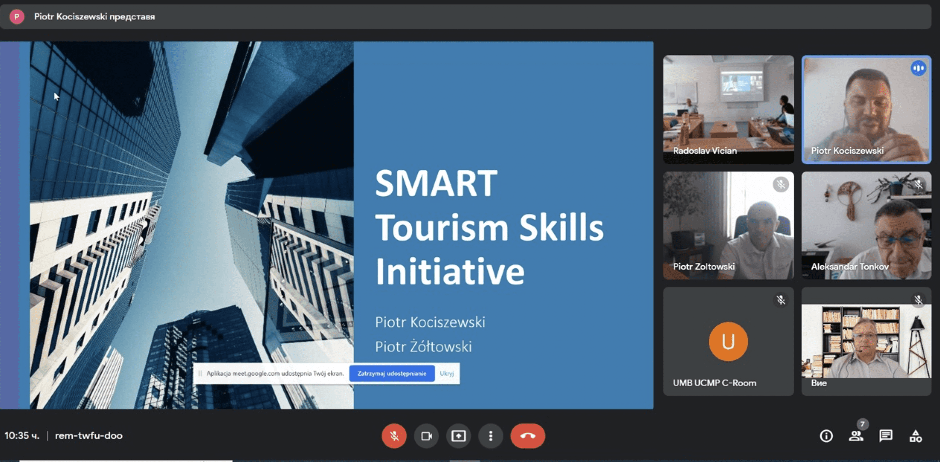The height and width of the screenshot is (462, 940).
Task: Click the present screen button
Action: [x=458, y=436]
